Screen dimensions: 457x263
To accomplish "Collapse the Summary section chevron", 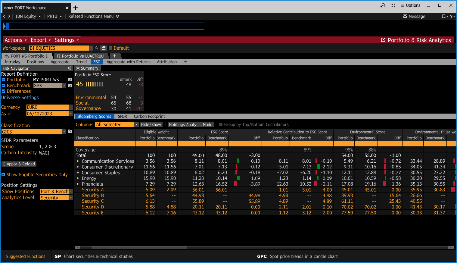I will click(x=78, y=68).
